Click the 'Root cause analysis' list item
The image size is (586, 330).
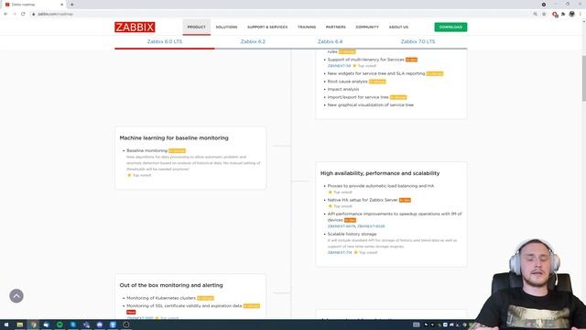[348, 82]
